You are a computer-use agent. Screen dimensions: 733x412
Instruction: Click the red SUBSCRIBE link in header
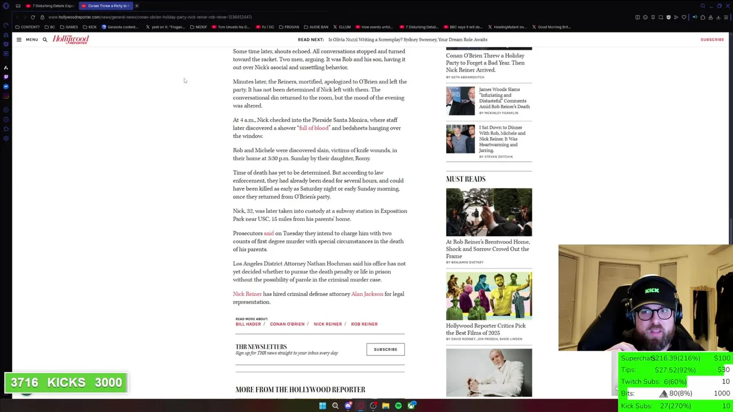pyautogui.click(x=712, y=39)
